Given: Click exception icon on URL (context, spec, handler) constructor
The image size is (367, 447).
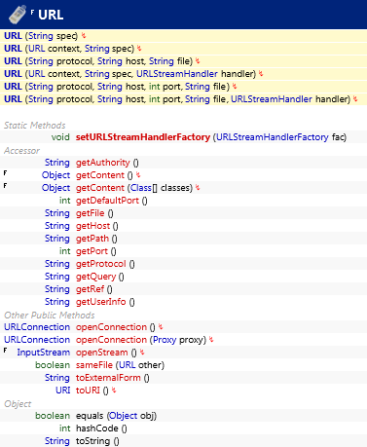Looking at the screenshot, I should pos(261,73).
